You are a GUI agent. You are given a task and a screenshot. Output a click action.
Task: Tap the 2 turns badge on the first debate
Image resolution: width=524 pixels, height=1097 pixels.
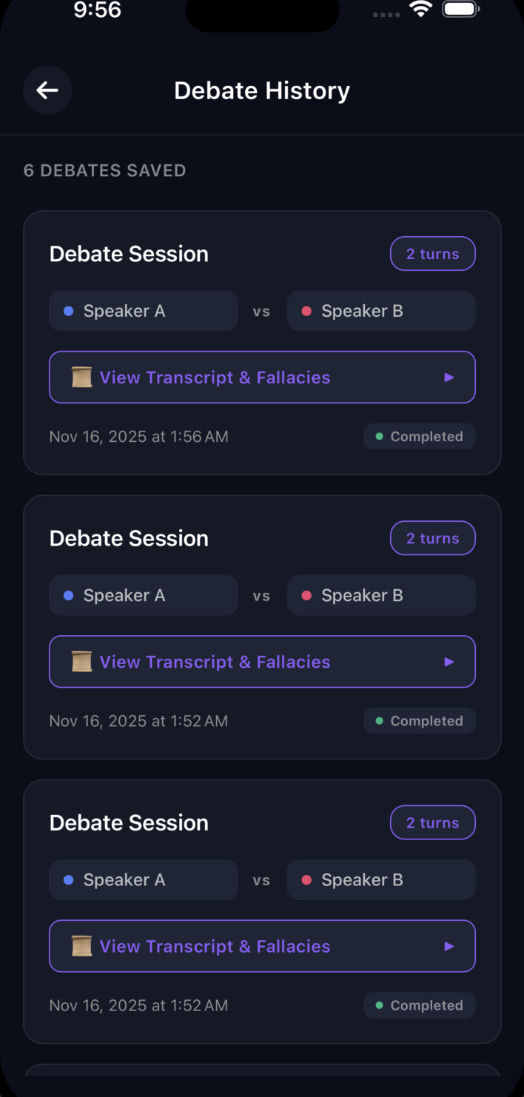[432, 254]
